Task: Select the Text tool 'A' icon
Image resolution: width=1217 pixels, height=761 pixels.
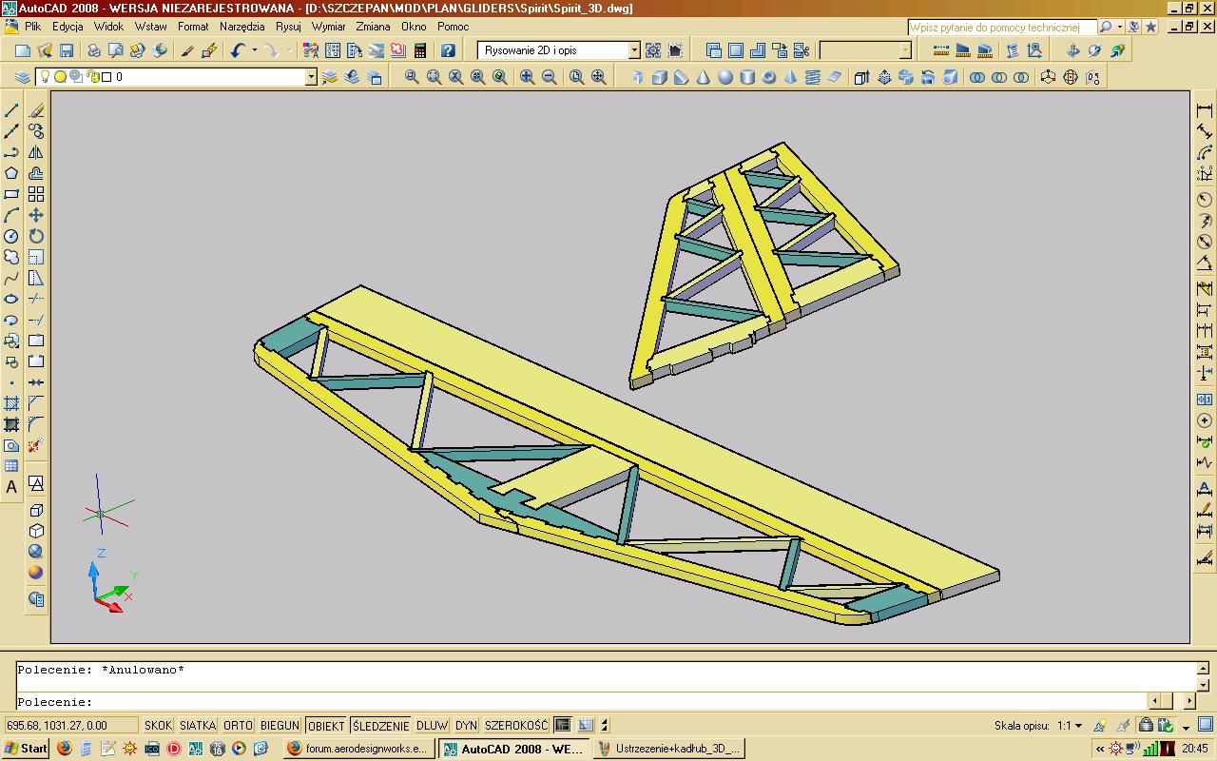Action: pos(11,487)
